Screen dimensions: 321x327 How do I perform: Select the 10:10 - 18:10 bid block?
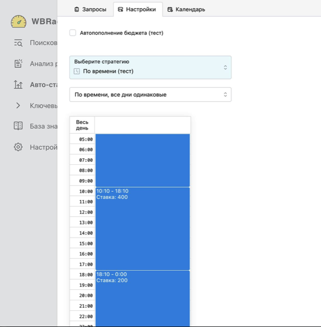click(x=143, y=229)
